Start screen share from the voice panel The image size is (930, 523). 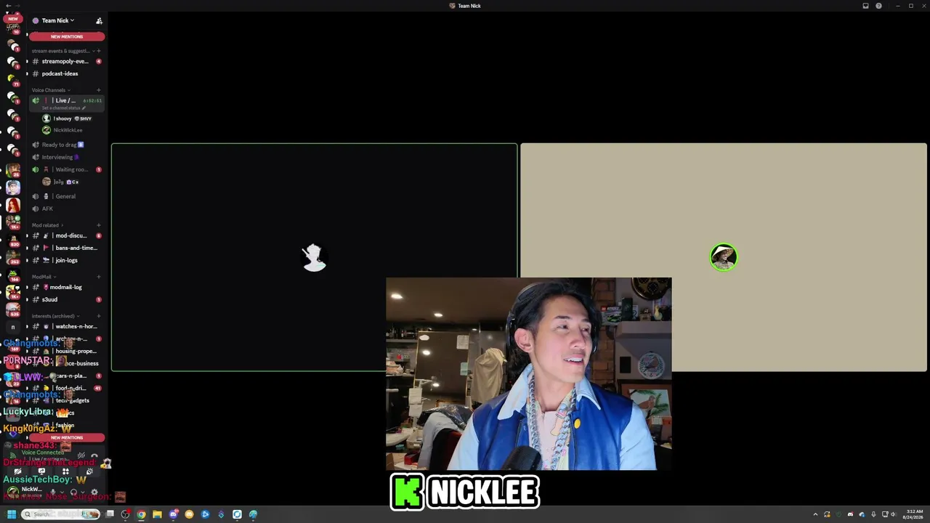41,471
